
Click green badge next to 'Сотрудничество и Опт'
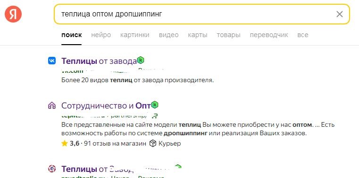[155, 105]
